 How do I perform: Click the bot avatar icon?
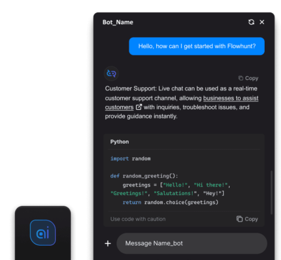click(x=111, y=73)
